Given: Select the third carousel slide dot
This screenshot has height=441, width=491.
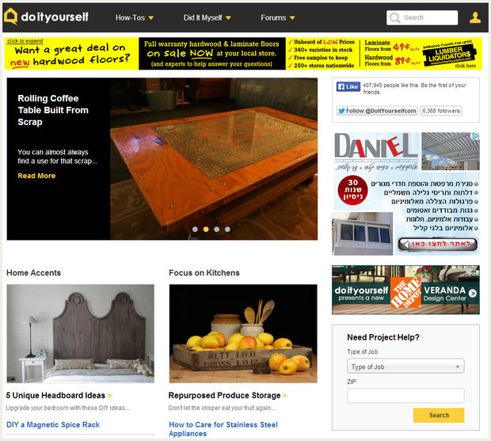Looking at the screenshot, I should [x=216, y=229].
